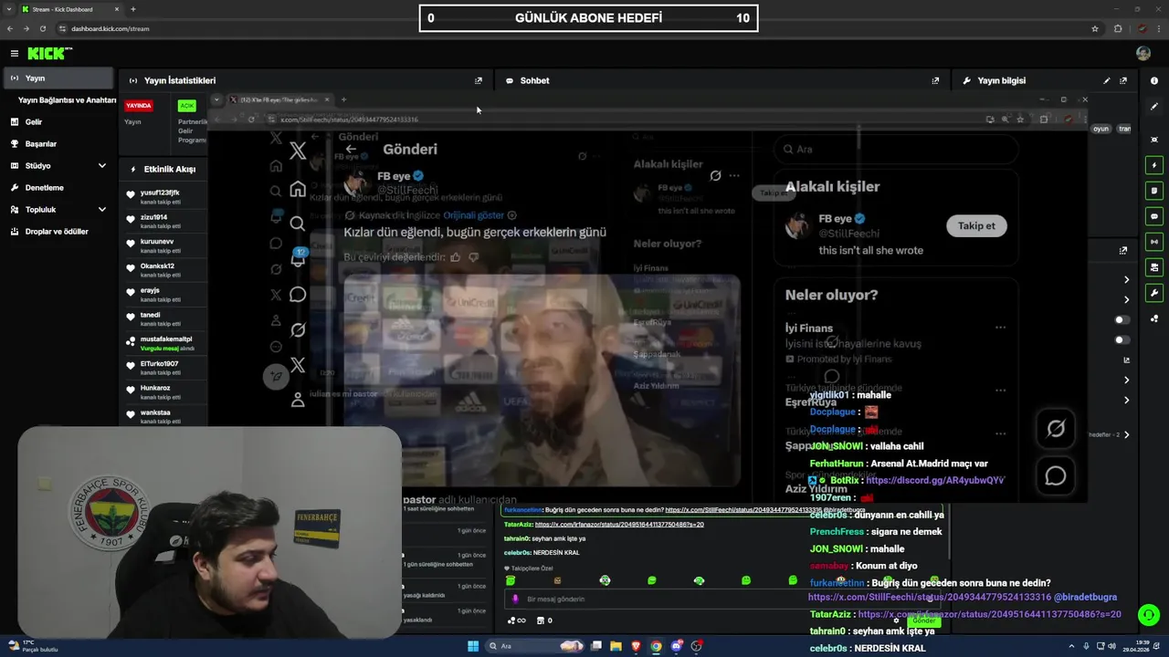Click the home icon in X sidebar
Image resolution: width=1169 pixels, height=657 pixels.
coord(298,189)
